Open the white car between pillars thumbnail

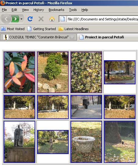click(19, 107)
